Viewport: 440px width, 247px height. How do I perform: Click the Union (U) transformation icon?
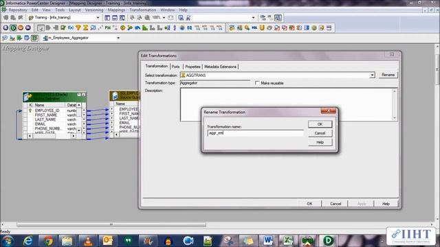(262, 27)
